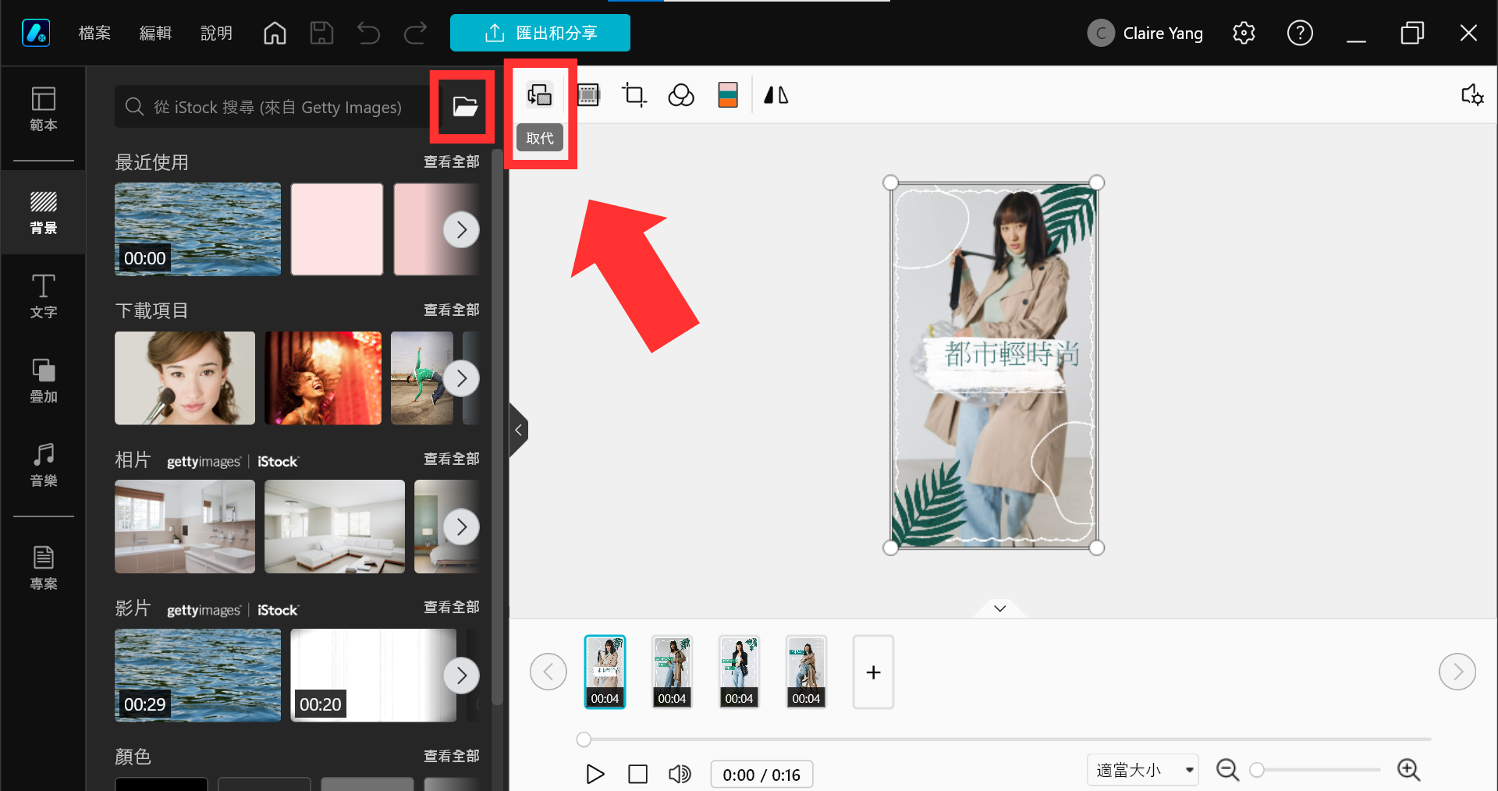Open the color palette swatch icon

(728, 95)
